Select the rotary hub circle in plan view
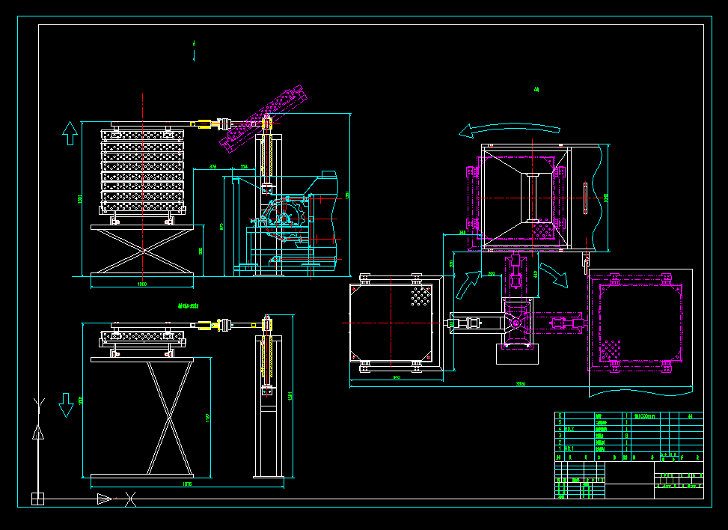This screenshot has width=728, height=530. 516,323
